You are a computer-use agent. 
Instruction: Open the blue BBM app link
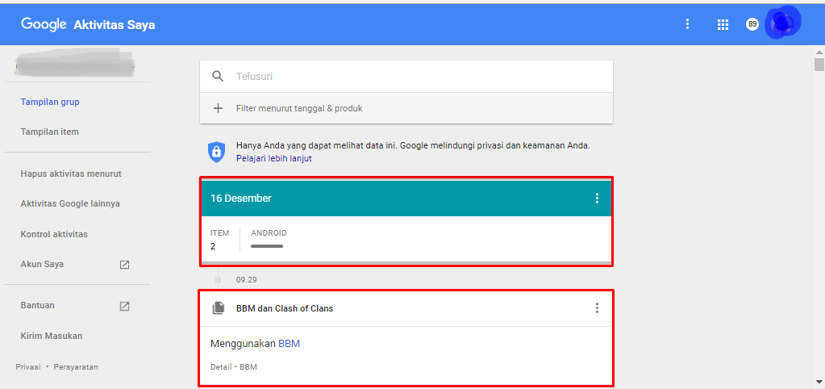[289, 344]
